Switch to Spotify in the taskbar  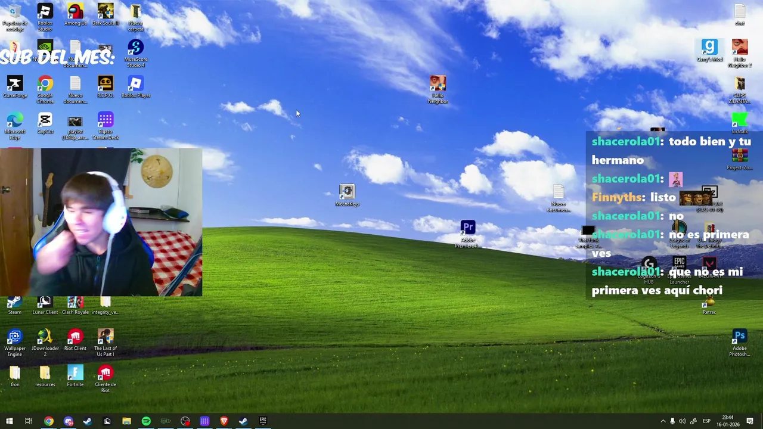146,421
